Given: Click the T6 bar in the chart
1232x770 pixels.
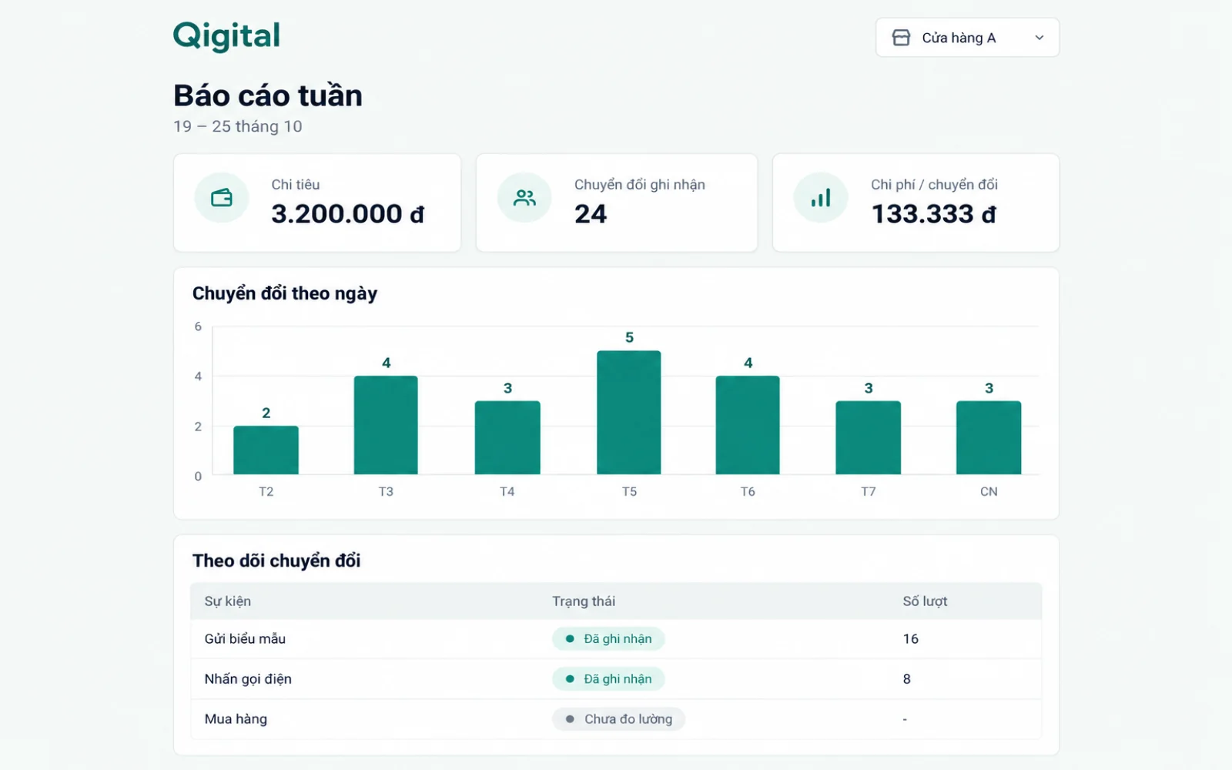Looking at the screenshot, I should [748, 425].
